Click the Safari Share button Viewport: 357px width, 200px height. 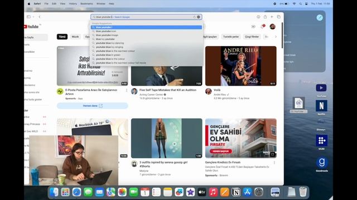tap(266, 17)
